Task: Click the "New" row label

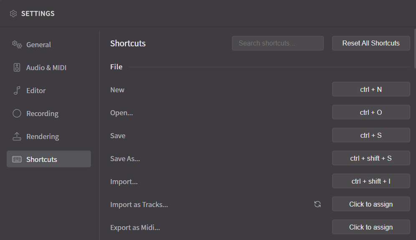Action: pyautogui.click(x=117, y=90)
